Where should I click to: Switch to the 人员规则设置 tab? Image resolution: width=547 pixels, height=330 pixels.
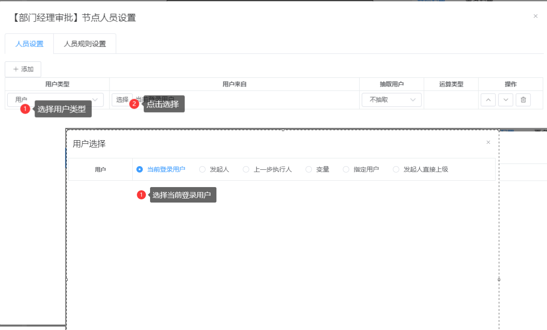(x=85, y=44)
